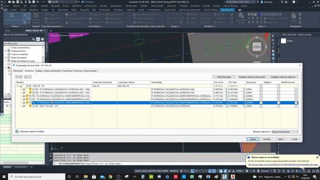Collapse the BL - VIAL-03 baseline tree node
The image size is (320, 180).
tap(17, 86)
